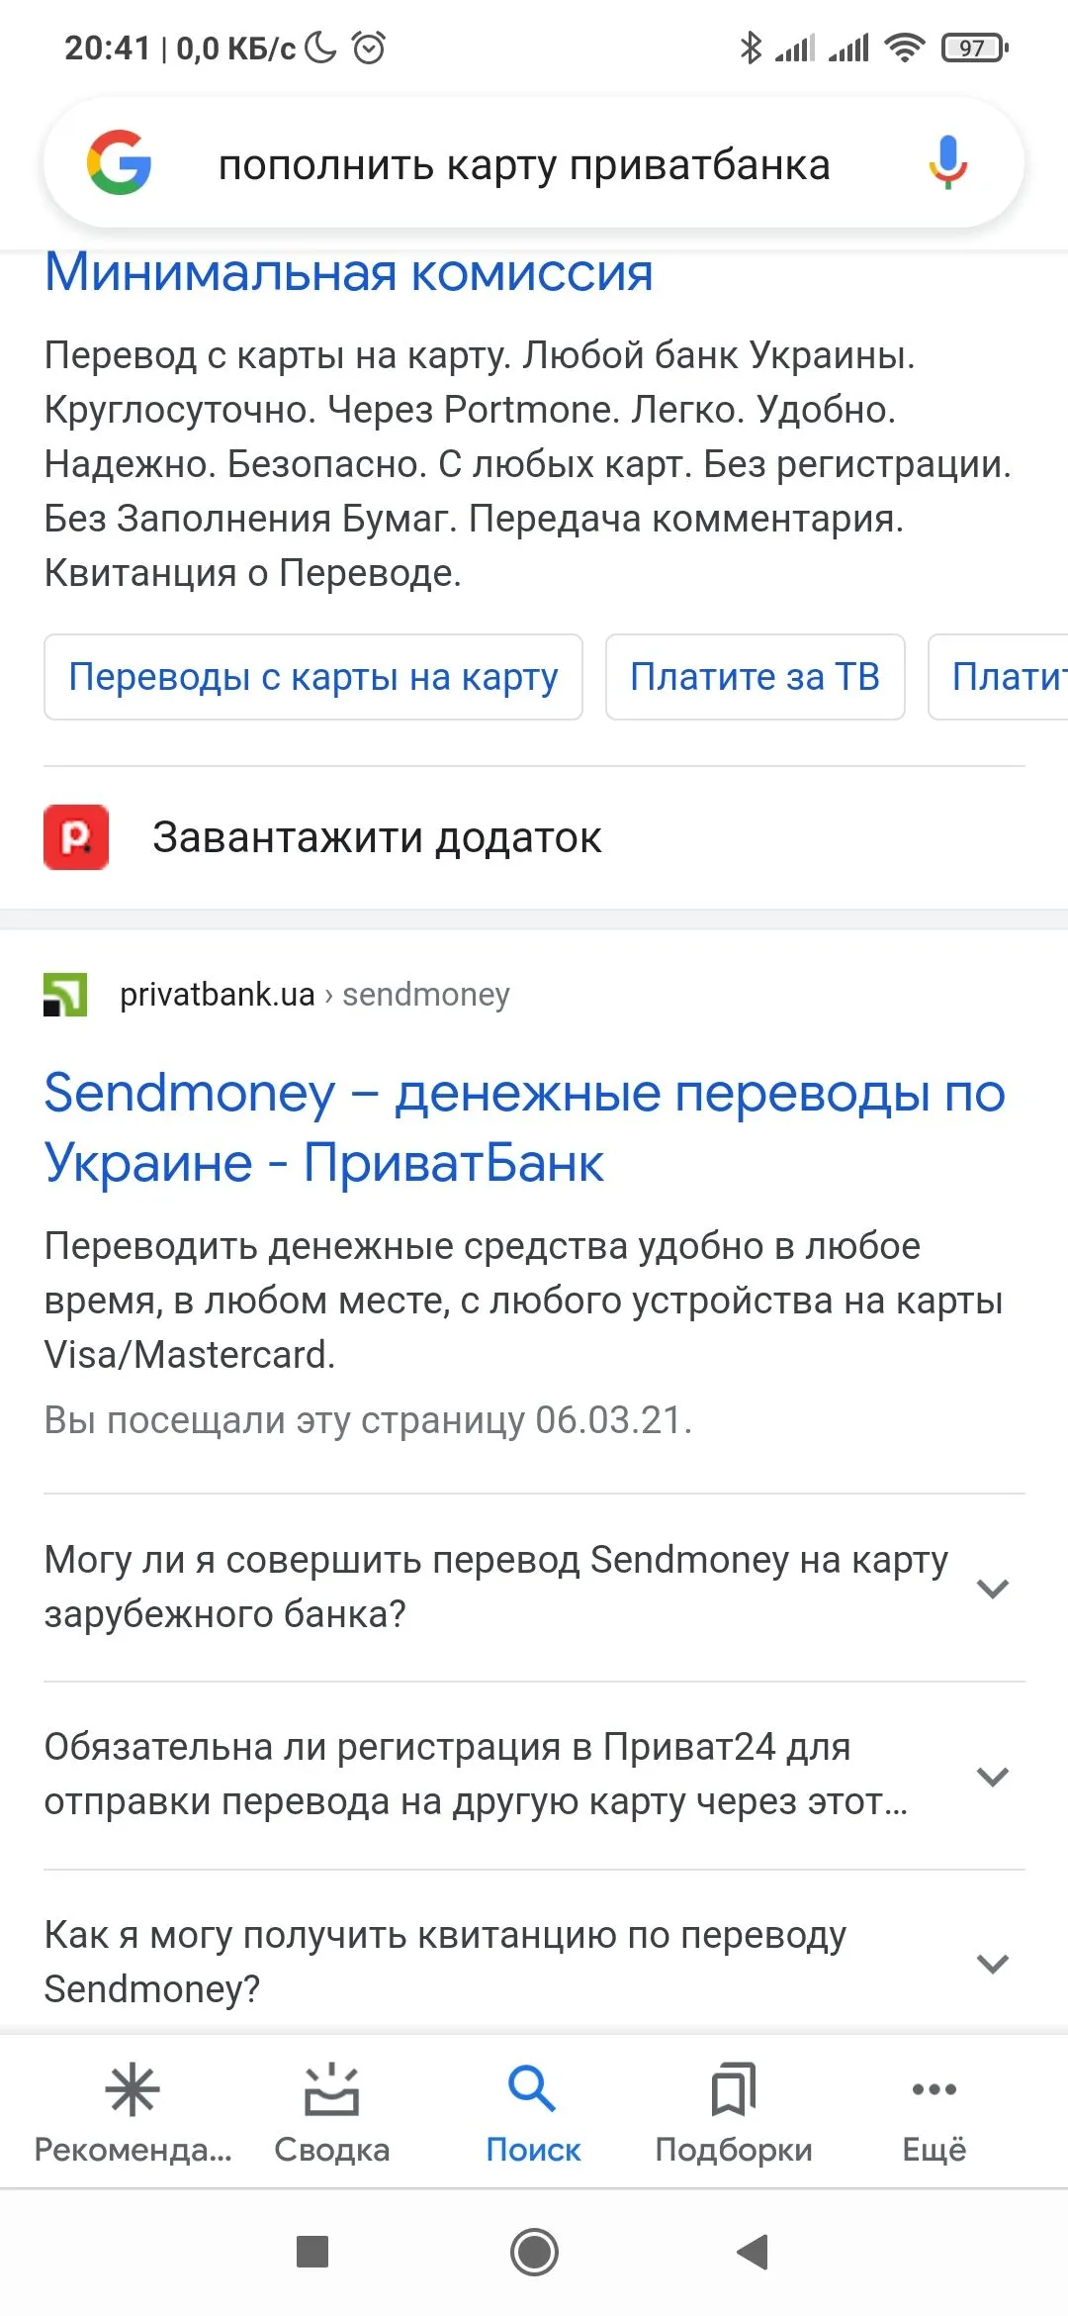The width and height of the screenshot is (1068, 2316).
Task: Open Минимальная комиссия ad link
Action: [349, 273]
